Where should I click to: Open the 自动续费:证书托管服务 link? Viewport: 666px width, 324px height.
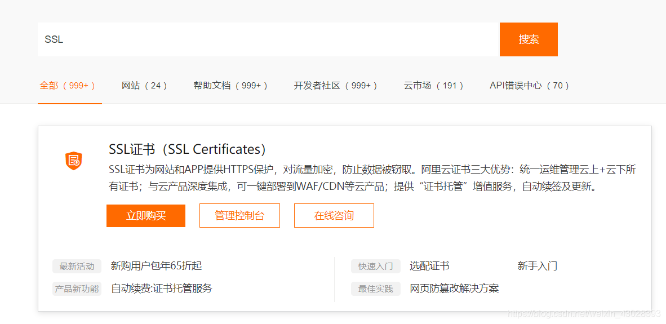tap(162, 289)
